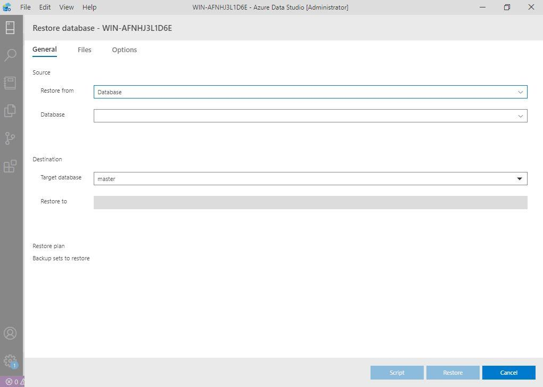Open the File menu

click(x=25, y=7)
